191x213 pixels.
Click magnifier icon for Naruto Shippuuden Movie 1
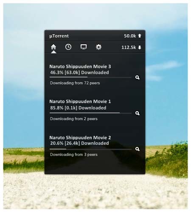(138, 113)
